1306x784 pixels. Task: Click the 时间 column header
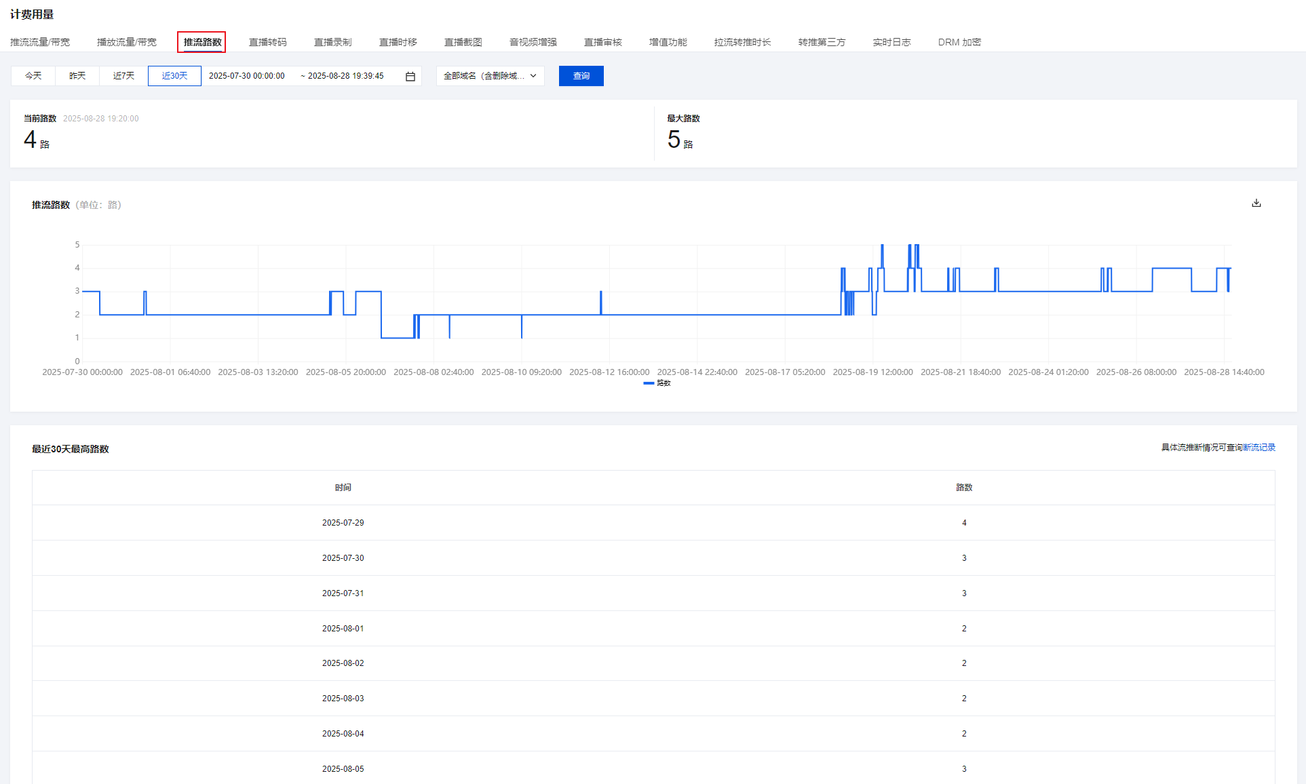[343, 488]
